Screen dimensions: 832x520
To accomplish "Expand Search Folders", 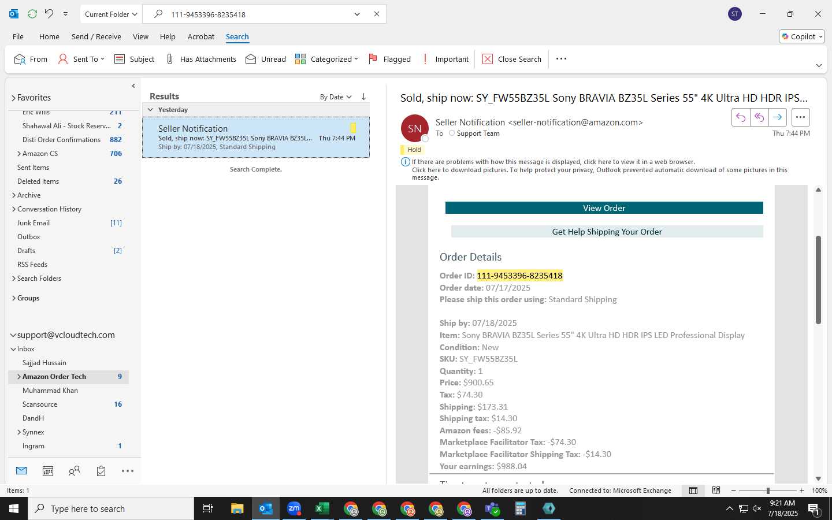I will pyautogui.click(x=14, y=278).
